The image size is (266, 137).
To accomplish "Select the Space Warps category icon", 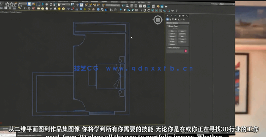I will point(181,19).
